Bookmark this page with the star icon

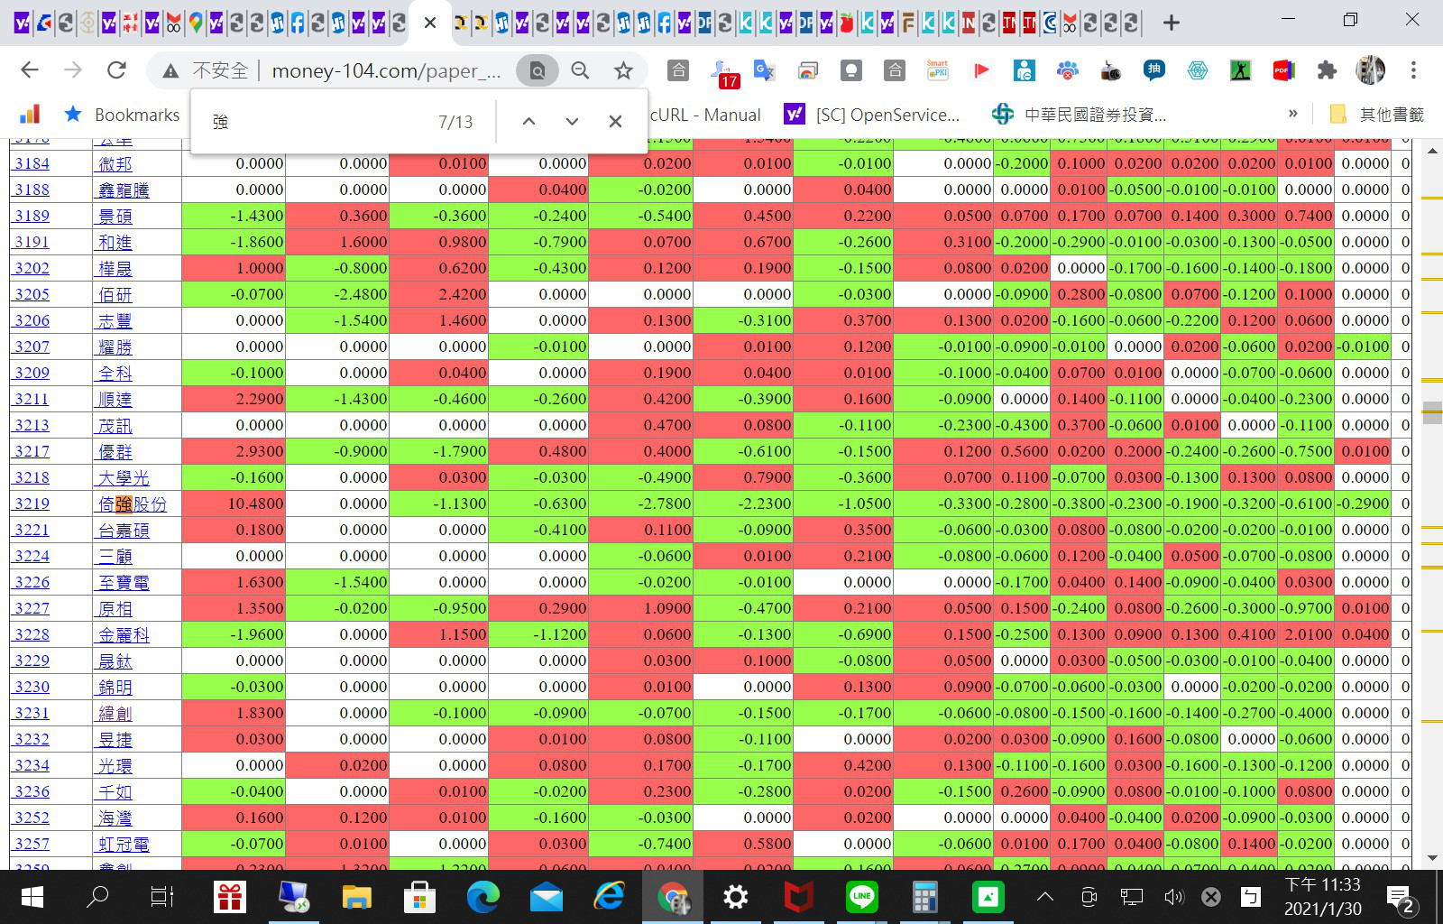(x=623, y=70)
